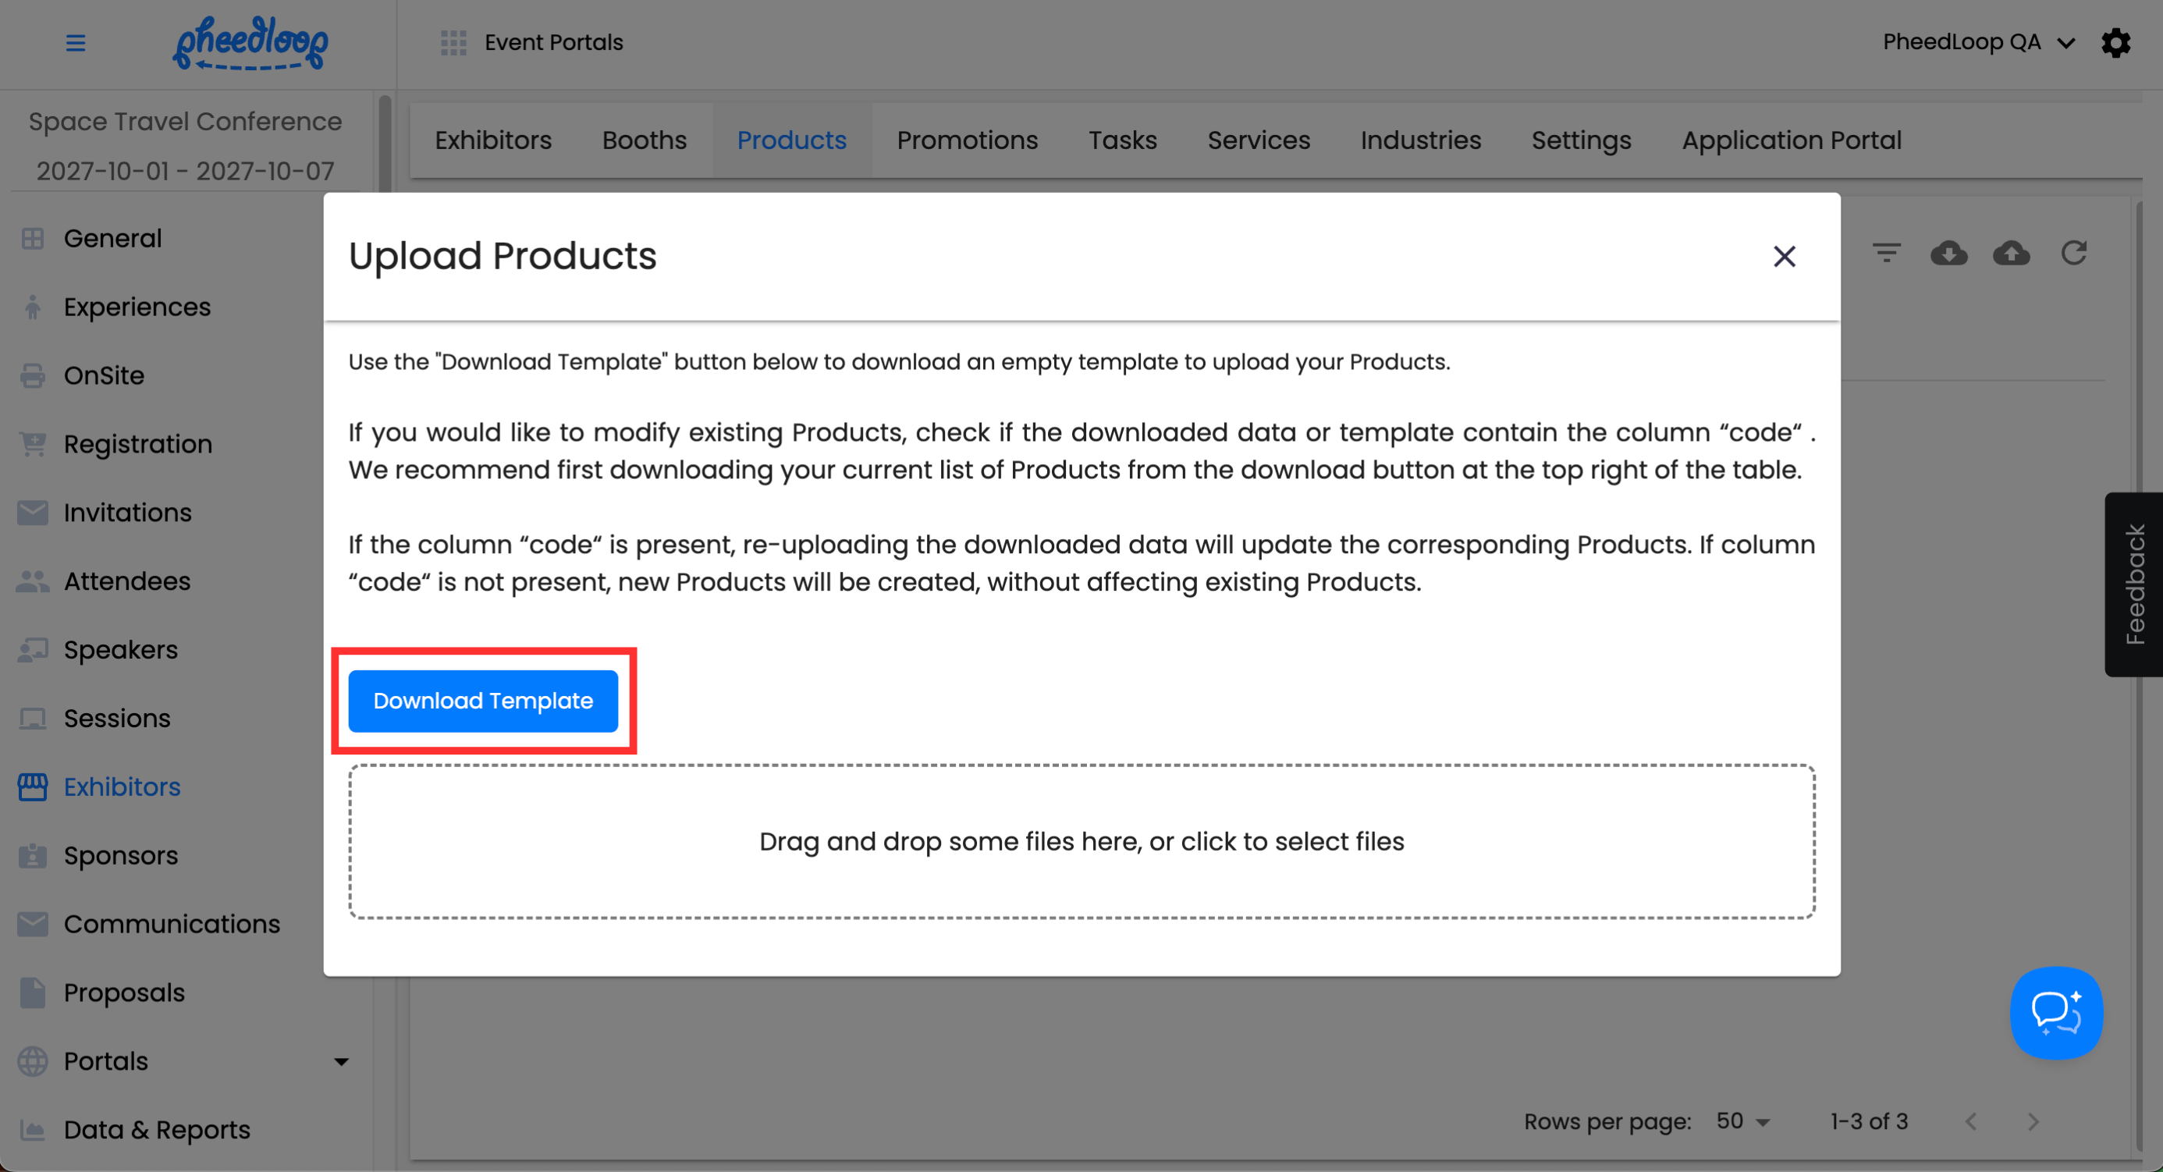This screenshot has width=2163, height=1172.
Task: Open Registration in the sidebar
Action: pos(137,444)
